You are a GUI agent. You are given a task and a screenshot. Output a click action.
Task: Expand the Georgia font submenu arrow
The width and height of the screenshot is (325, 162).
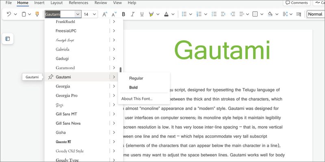tap(114, 86)
